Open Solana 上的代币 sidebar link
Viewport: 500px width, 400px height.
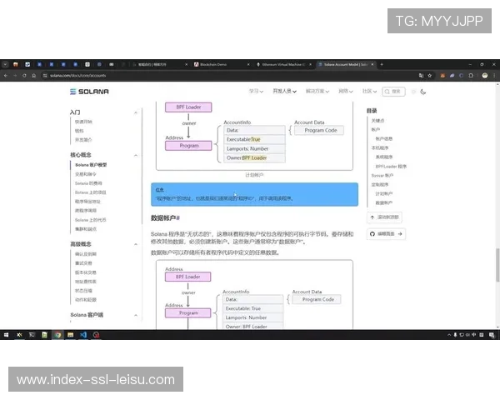click(91, 220)
